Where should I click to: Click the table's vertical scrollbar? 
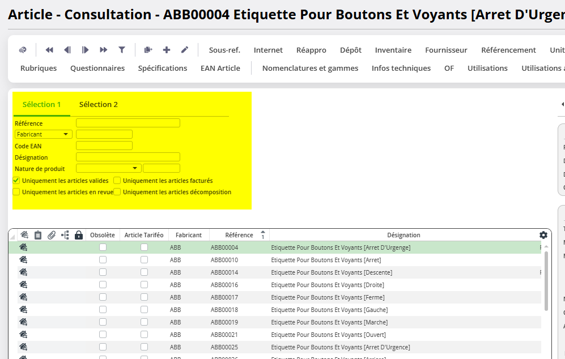[546, 281]
